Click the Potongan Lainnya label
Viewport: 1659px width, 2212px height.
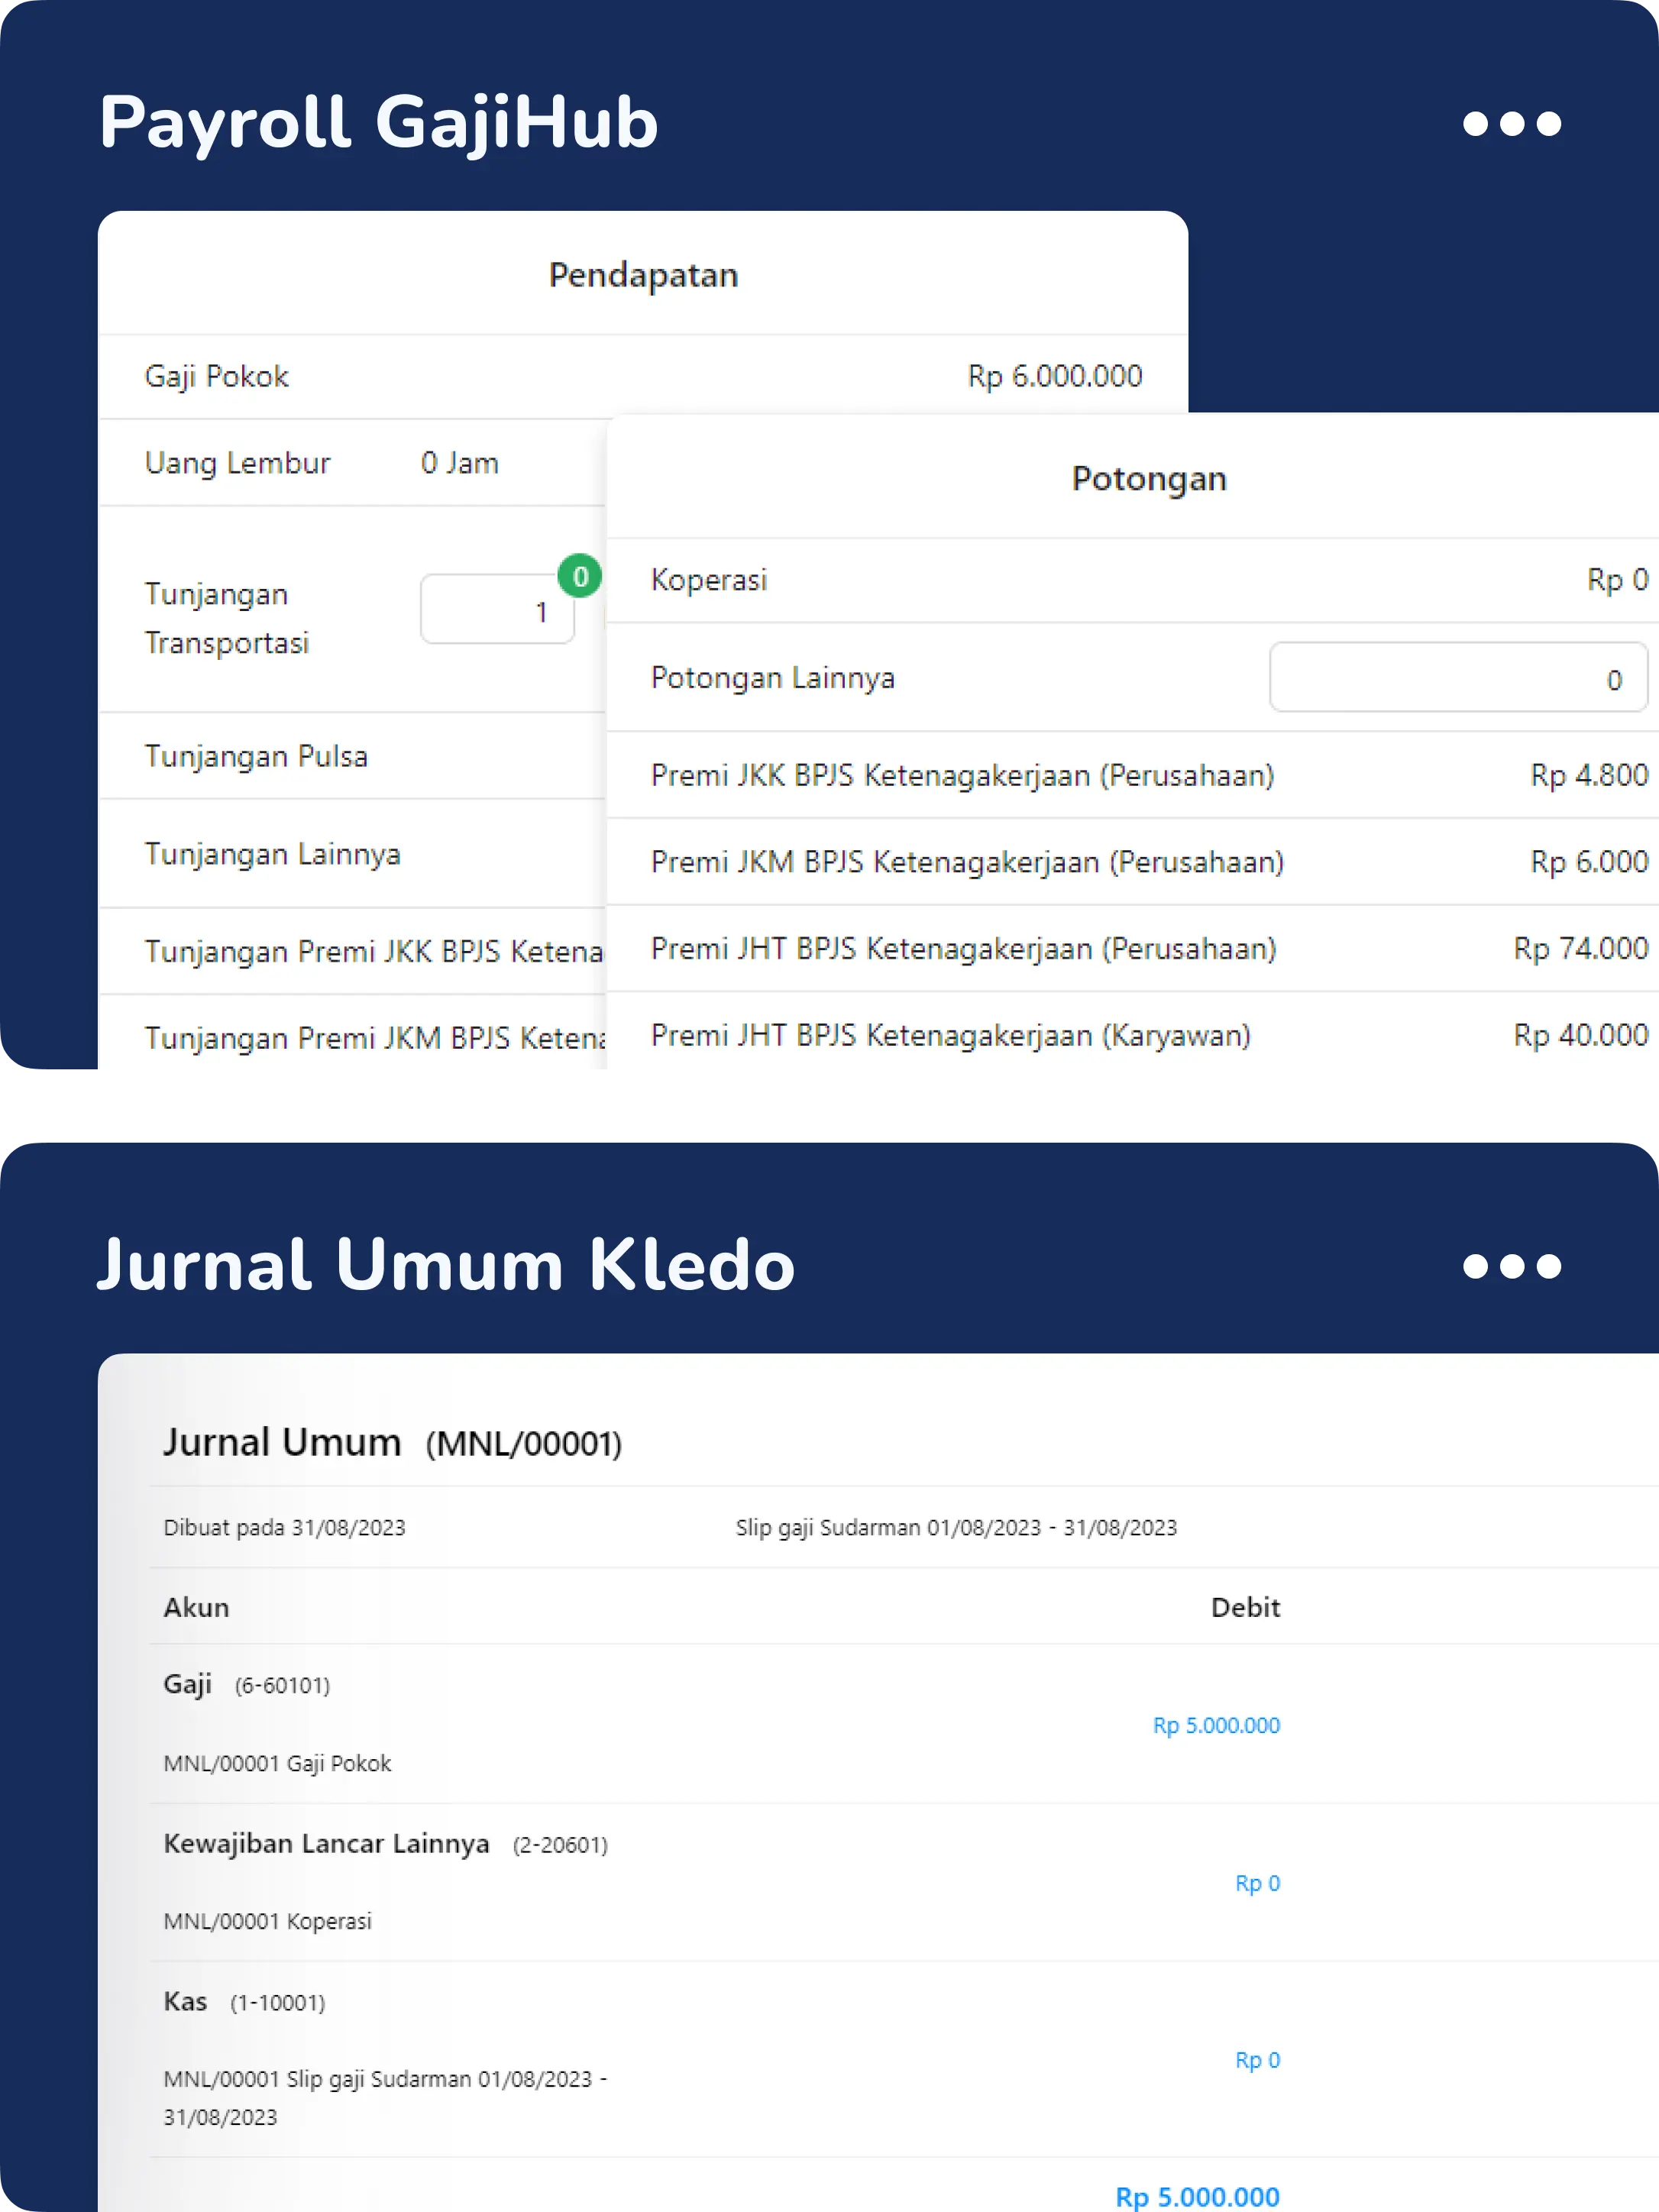tap(772, 678)
